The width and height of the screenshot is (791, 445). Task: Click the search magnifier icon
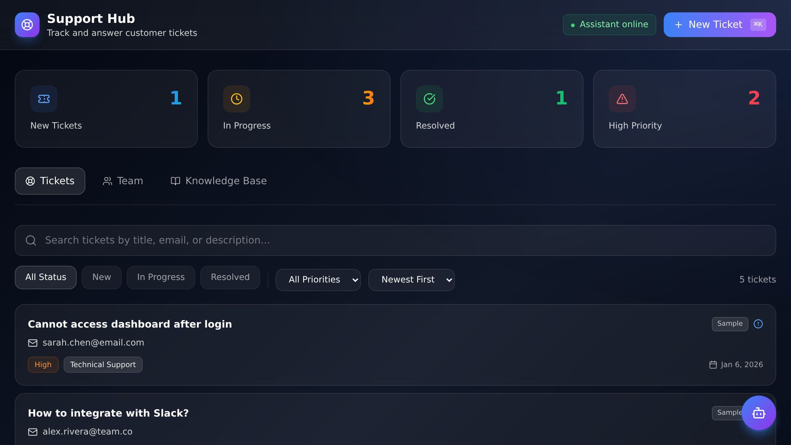click(x=31, y=240)
